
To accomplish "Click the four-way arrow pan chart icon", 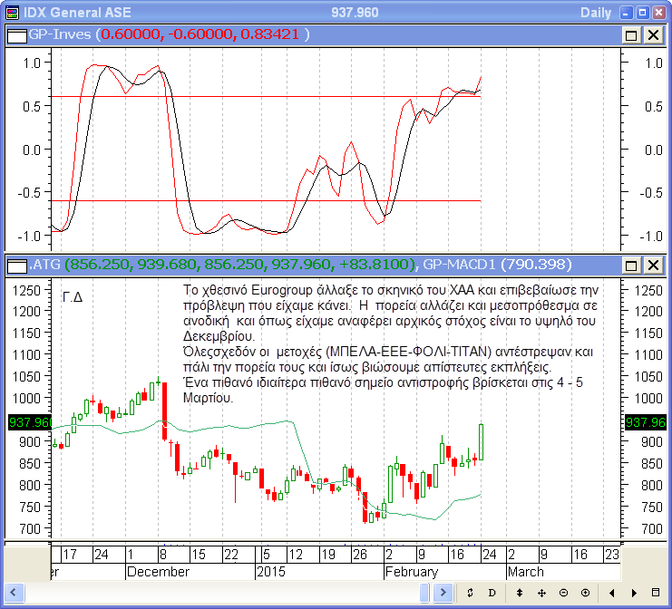I will tap(541, 593).
